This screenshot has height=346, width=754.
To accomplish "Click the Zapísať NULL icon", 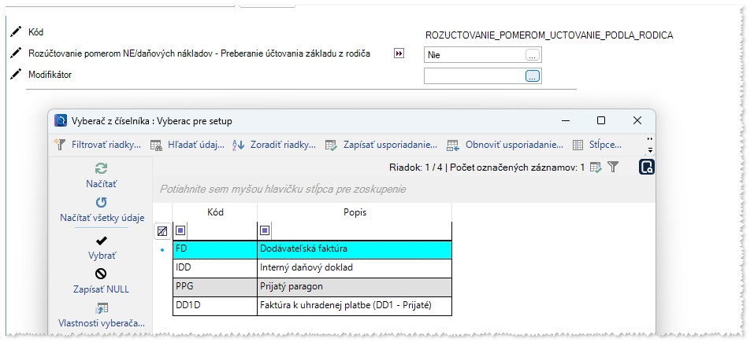I will [101, 274].
